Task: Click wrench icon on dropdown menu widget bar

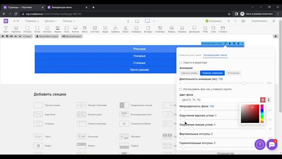Action: 225,43
